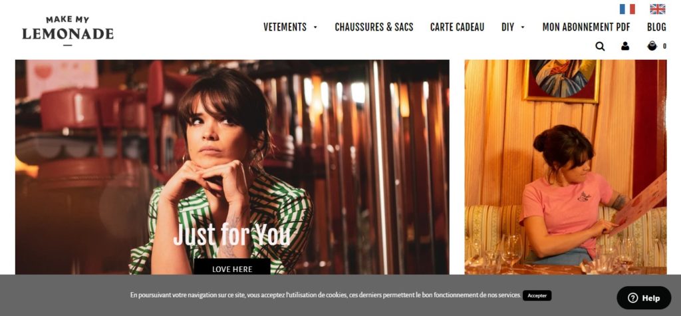
Task: Click the Make My Lemonade logo
Action: point(68,31)
